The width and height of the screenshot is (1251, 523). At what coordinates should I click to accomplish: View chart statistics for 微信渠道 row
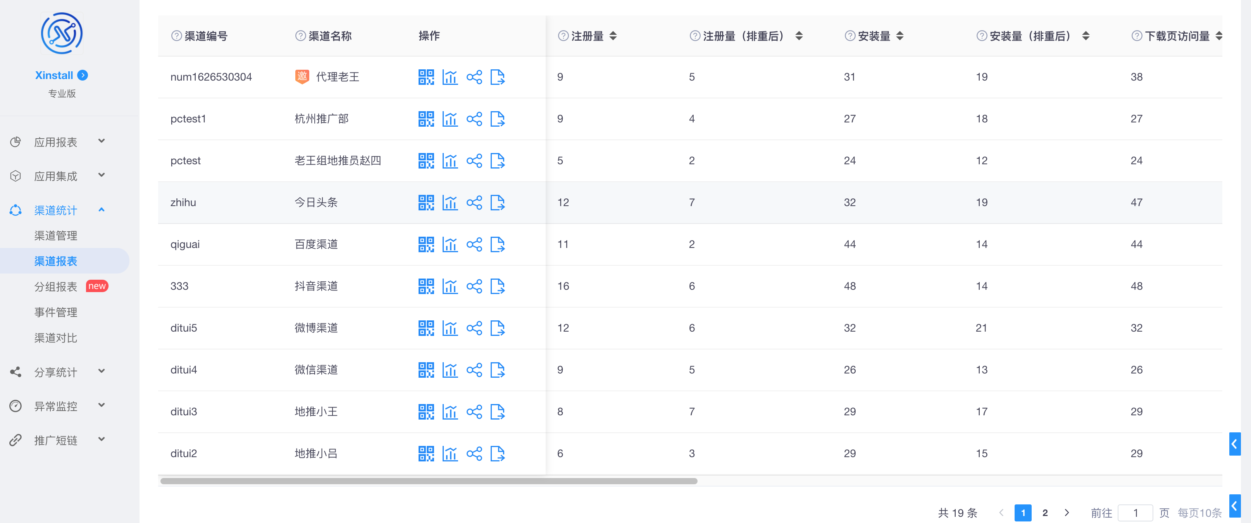pos(450,370)
